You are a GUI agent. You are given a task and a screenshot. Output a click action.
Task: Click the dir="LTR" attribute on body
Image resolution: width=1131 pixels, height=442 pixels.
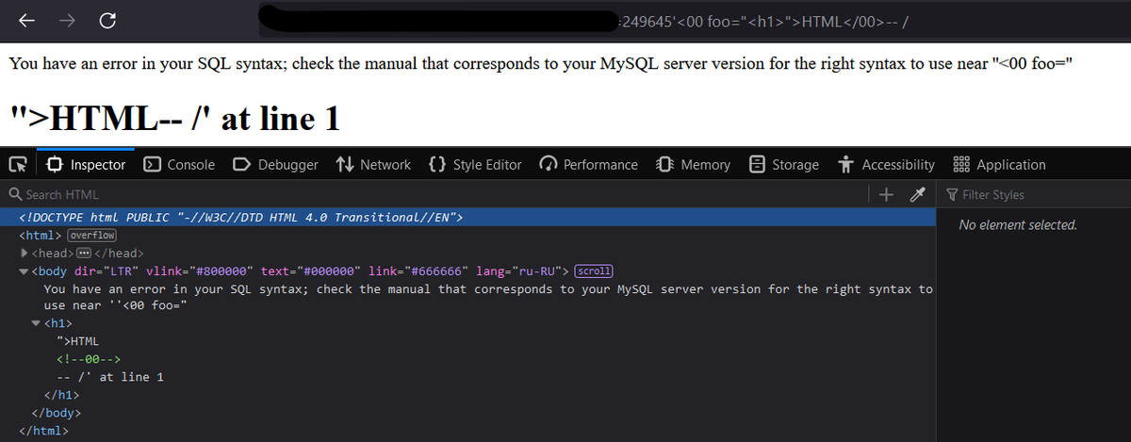[x=107, y=271]
